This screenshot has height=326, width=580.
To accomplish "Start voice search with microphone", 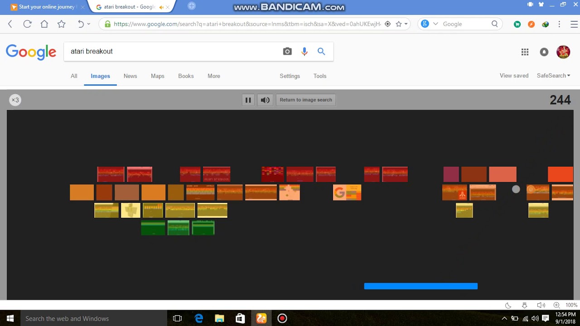I will pyautogui.click(x=304, y=52).
